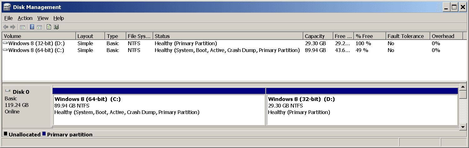Open the File menu

pos(8,18)
